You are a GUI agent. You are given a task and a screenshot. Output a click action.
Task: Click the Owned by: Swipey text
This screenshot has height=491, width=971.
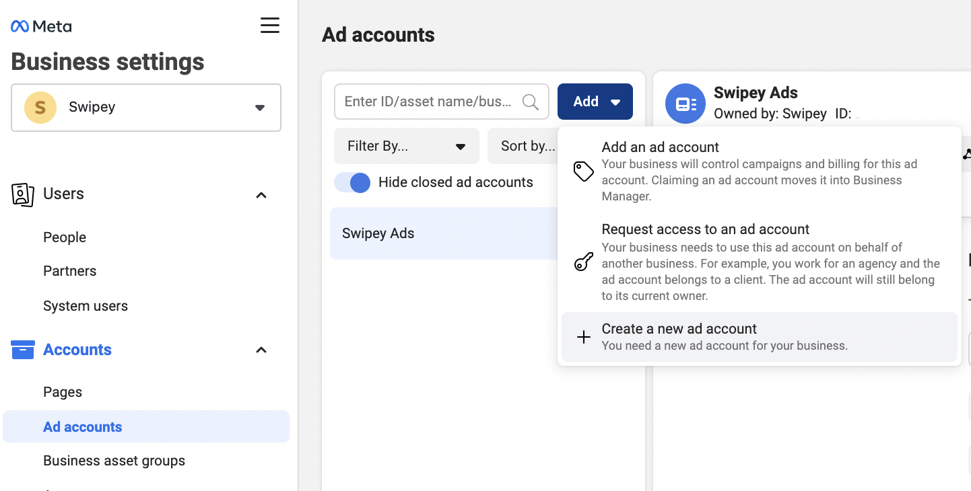click(x=770, y=114)
